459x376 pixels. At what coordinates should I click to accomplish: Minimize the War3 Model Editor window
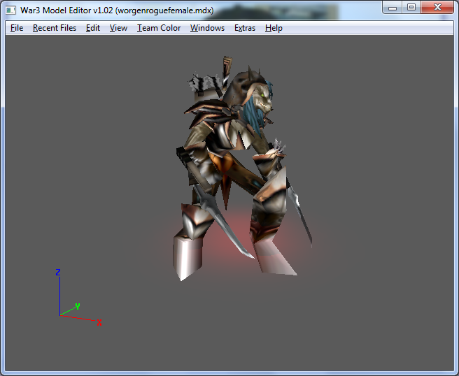click(x=393, y=7)
